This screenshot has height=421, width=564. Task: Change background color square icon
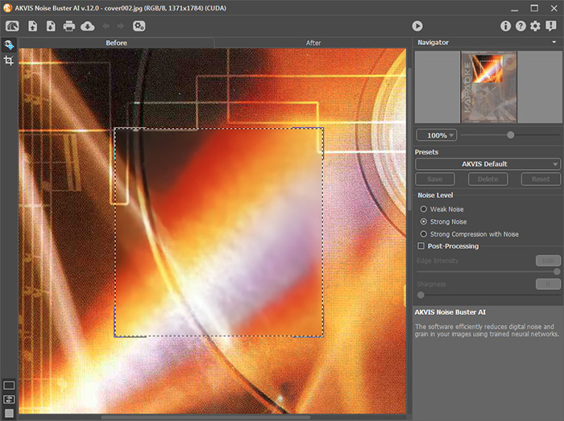[x=9, y=413]
